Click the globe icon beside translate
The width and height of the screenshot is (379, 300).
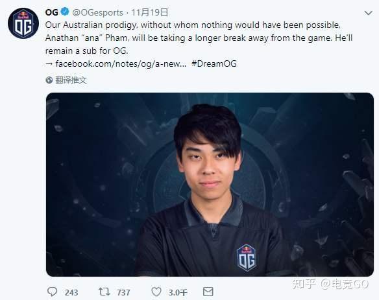(x=49, y=80)
